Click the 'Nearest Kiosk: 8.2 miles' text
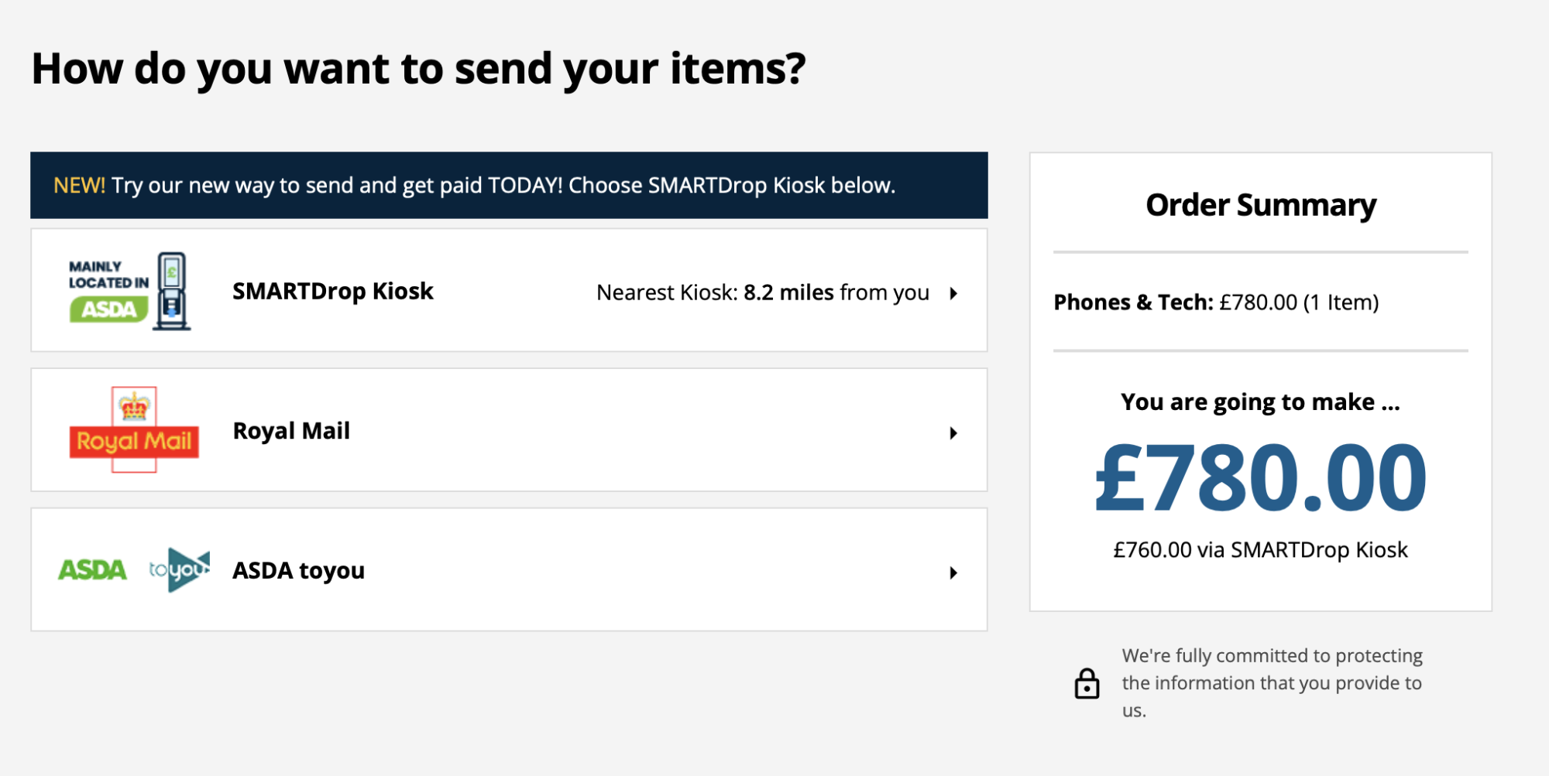The height and width of the screenshot is (776, 1549). coord(762,292)
